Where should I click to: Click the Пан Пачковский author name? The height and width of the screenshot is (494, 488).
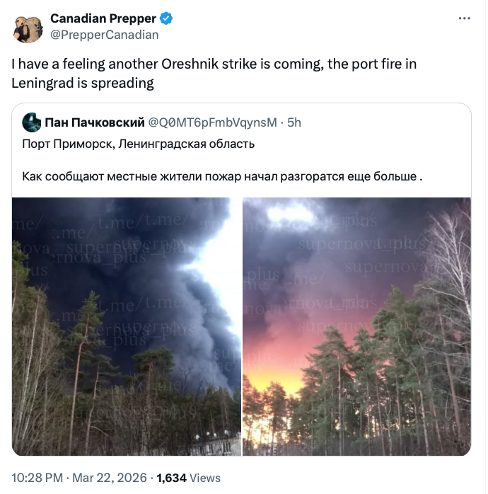tap(93, 122)
